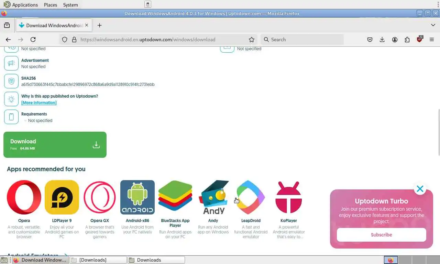This screenshot has height=264, width=440.
Task: Open the Opera GX app icon
Action: tap(100, 197)
